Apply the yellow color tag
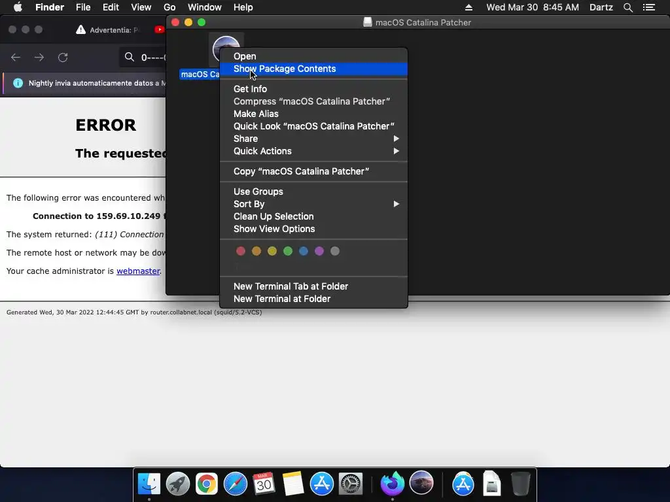 click(272, 251)
